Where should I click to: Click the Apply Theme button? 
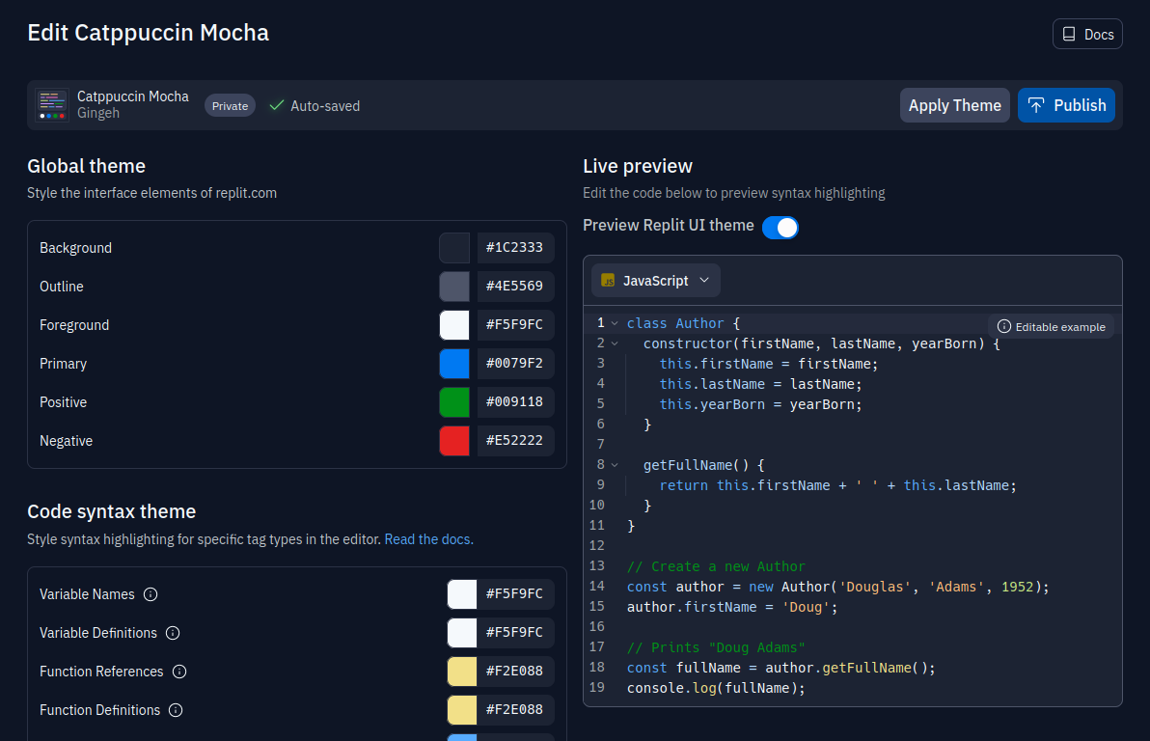[x=954, y=105]
